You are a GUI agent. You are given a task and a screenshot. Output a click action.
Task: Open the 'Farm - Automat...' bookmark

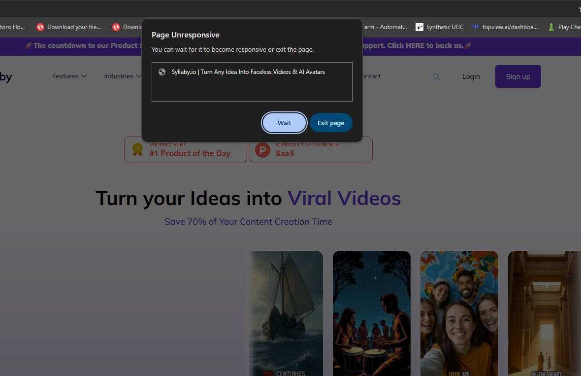(384, 27)
